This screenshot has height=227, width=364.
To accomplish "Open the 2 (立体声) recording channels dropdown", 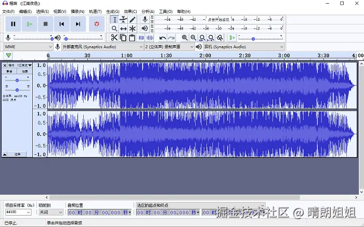I will click(x=169, y=47).
